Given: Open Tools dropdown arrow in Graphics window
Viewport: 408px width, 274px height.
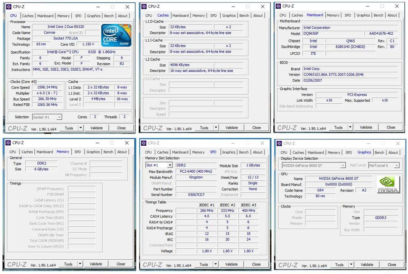Looking at the screenshot, I should click(351, 265).
